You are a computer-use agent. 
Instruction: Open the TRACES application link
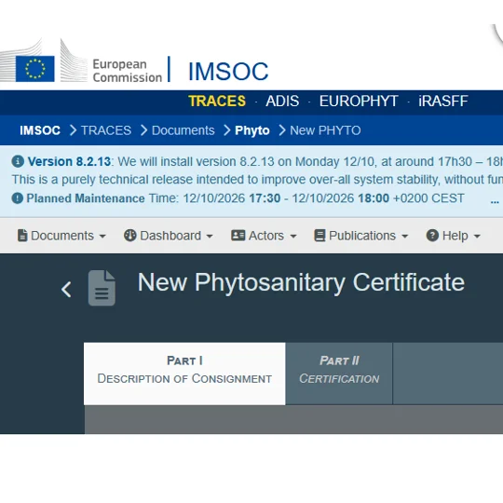point(217,101)
